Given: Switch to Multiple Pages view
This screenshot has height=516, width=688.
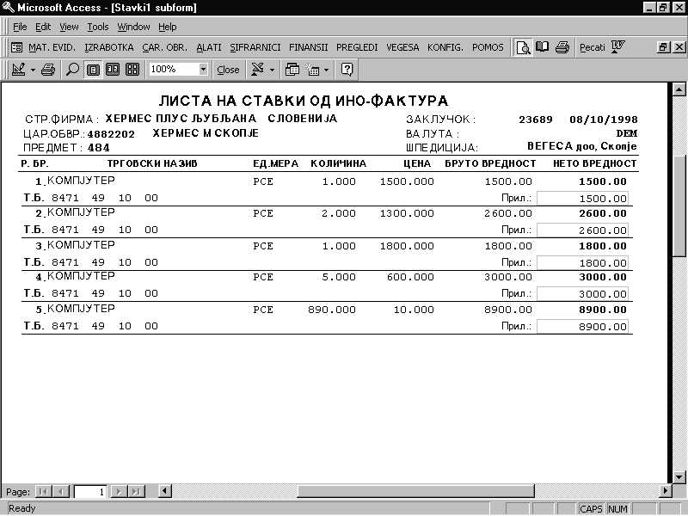Looking at the screenshot, I should 132,69.
